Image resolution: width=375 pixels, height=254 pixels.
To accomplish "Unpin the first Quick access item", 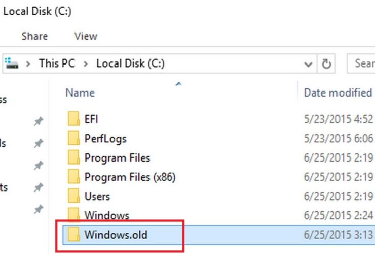I will [39, 121].
